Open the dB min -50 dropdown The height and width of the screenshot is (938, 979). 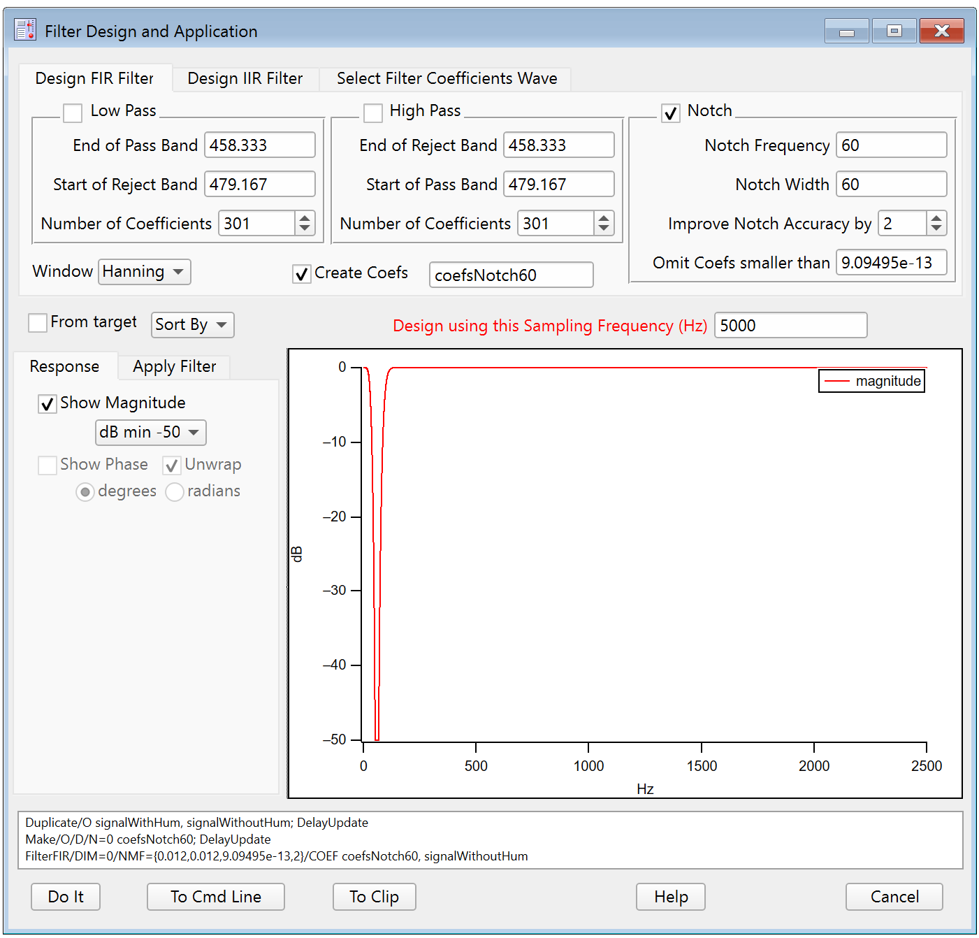point(150,433)
